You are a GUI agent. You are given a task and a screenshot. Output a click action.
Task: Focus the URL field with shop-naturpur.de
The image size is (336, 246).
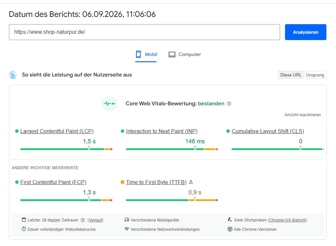click(144, 32)
